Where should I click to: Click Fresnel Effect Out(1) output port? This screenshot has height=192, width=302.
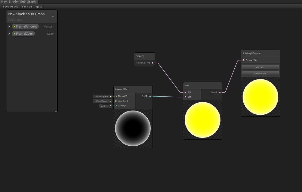[150, 96]
